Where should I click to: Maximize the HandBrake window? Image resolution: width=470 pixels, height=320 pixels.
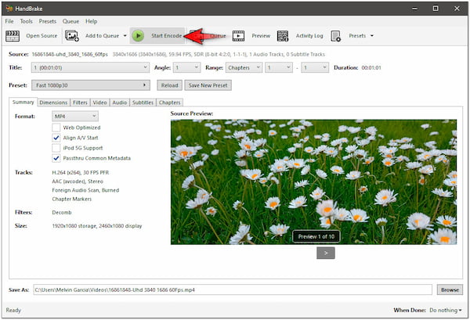436,9
